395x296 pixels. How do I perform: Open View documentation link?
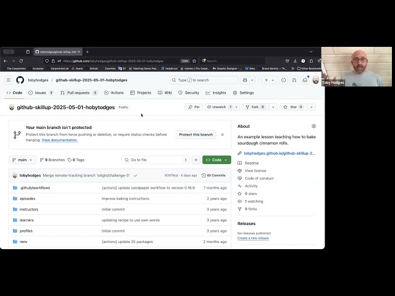tap(60, 140)
